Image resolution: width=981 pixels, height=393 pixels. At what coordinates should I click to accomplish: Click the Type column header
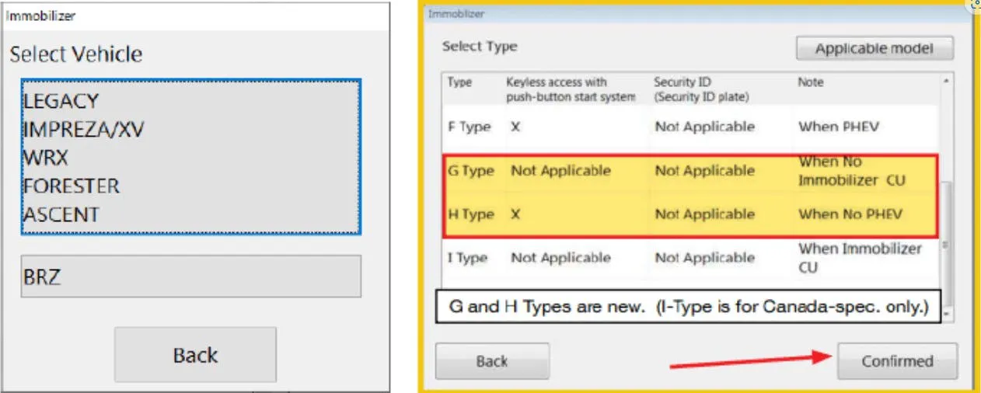point(460,82)
